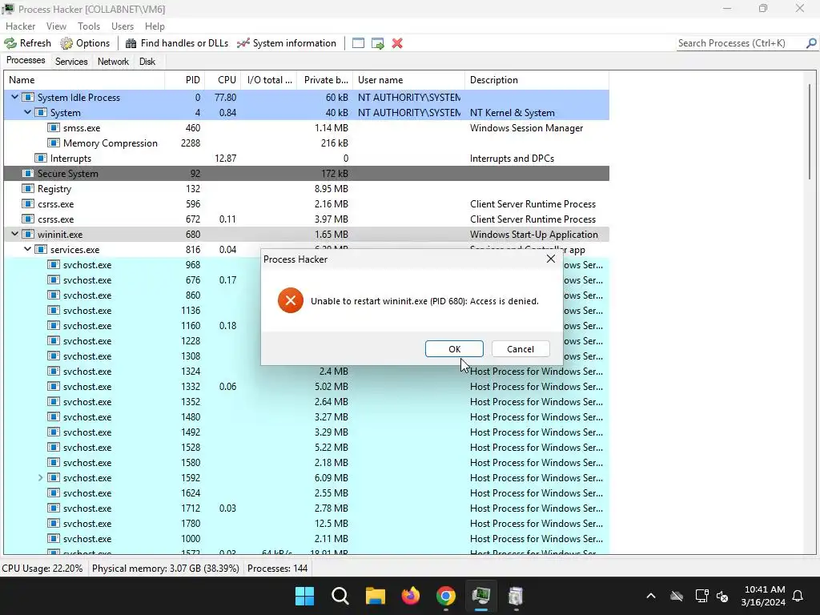820x615 pixels.
Task: Focus the Search Processes input field
Action: [x=740, y=43]
